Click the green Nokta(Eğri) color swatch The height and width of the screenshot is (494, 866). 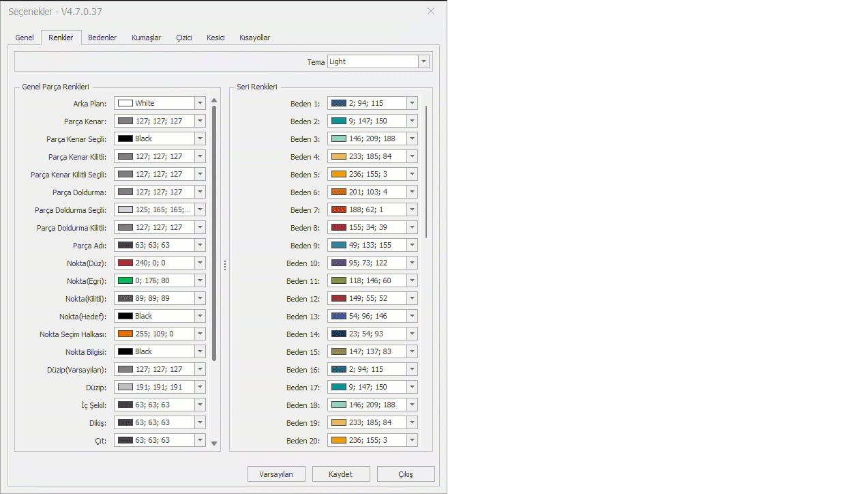click(x=125, y=280)
